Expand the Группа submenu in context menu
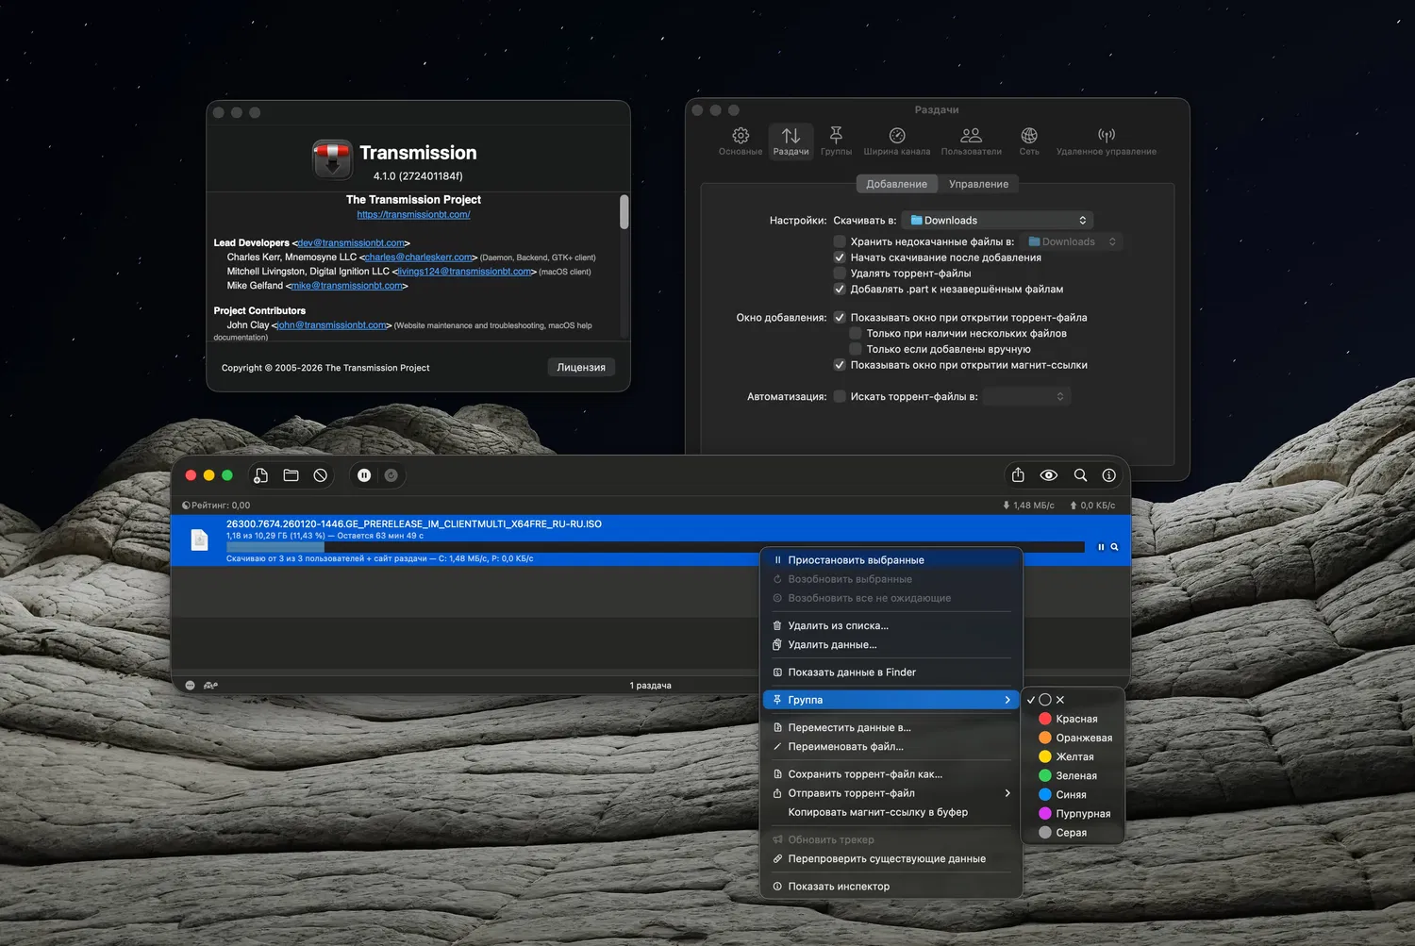Screen dimensions: 1415x946 [x=891, y=700]
